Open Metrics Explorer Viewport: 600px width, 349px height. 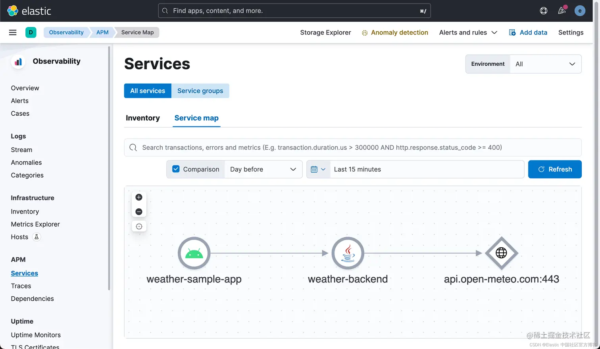35,224
